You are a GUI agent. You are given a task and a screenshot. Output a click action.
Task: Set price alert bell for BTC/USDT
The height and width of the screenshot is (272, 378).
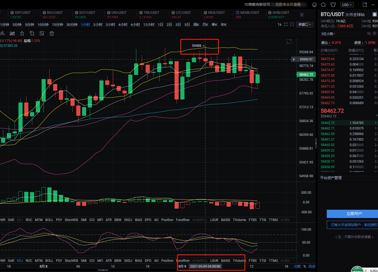tap(374, 14)
